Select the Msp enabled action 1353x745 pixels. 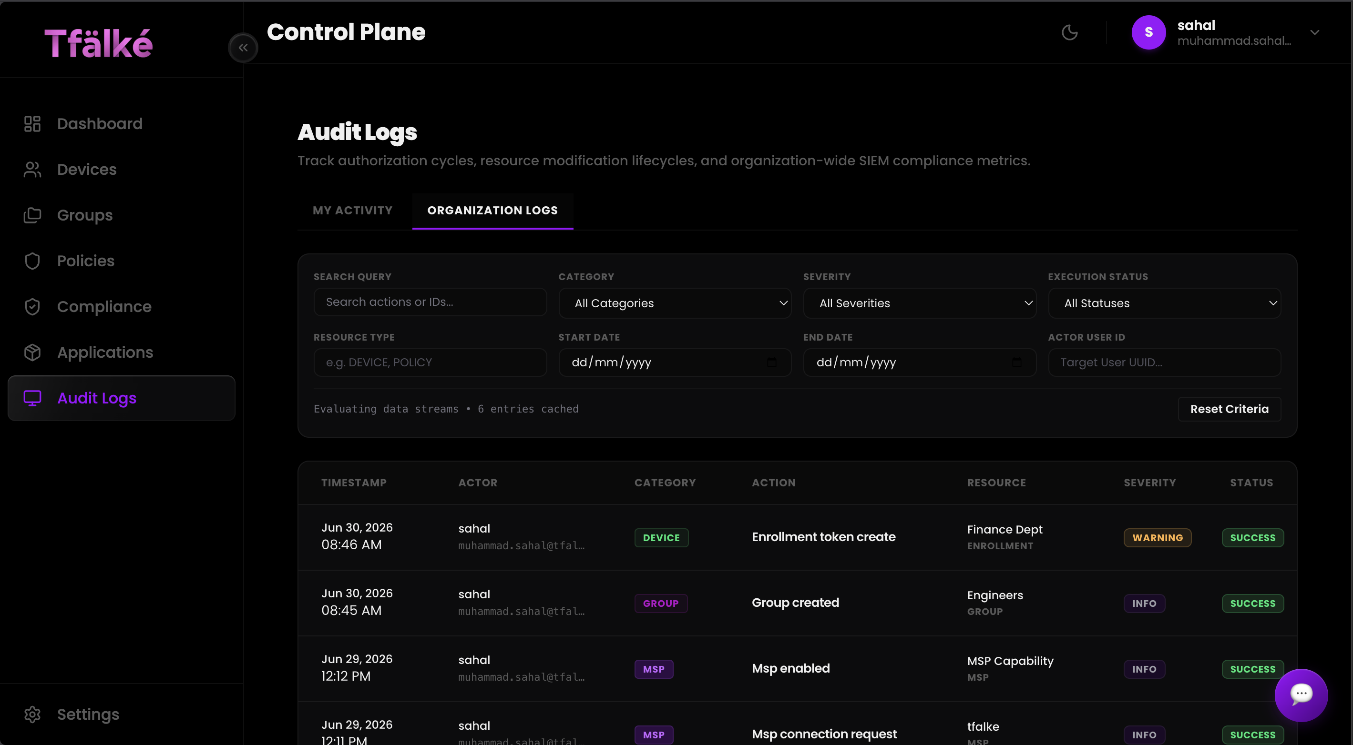pos(790,668)
